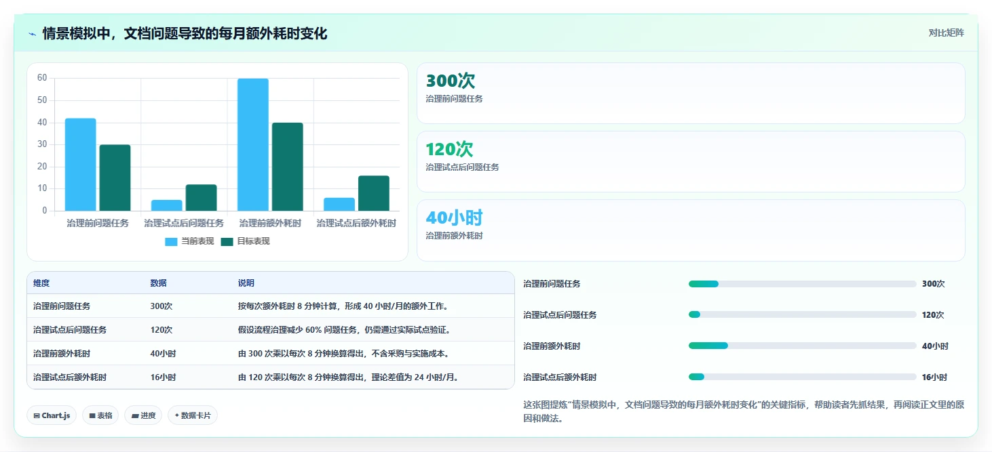
Task: Click the dark green bar for 治理前额外耗时
Action: click(x=288, y=167)
